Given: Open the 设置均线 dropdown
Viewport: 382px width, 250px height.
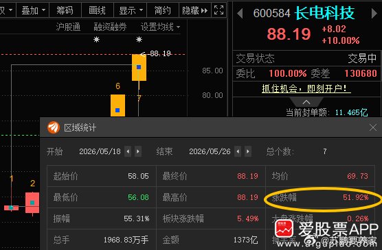Looking at the screenshot, I should point(160,27).
